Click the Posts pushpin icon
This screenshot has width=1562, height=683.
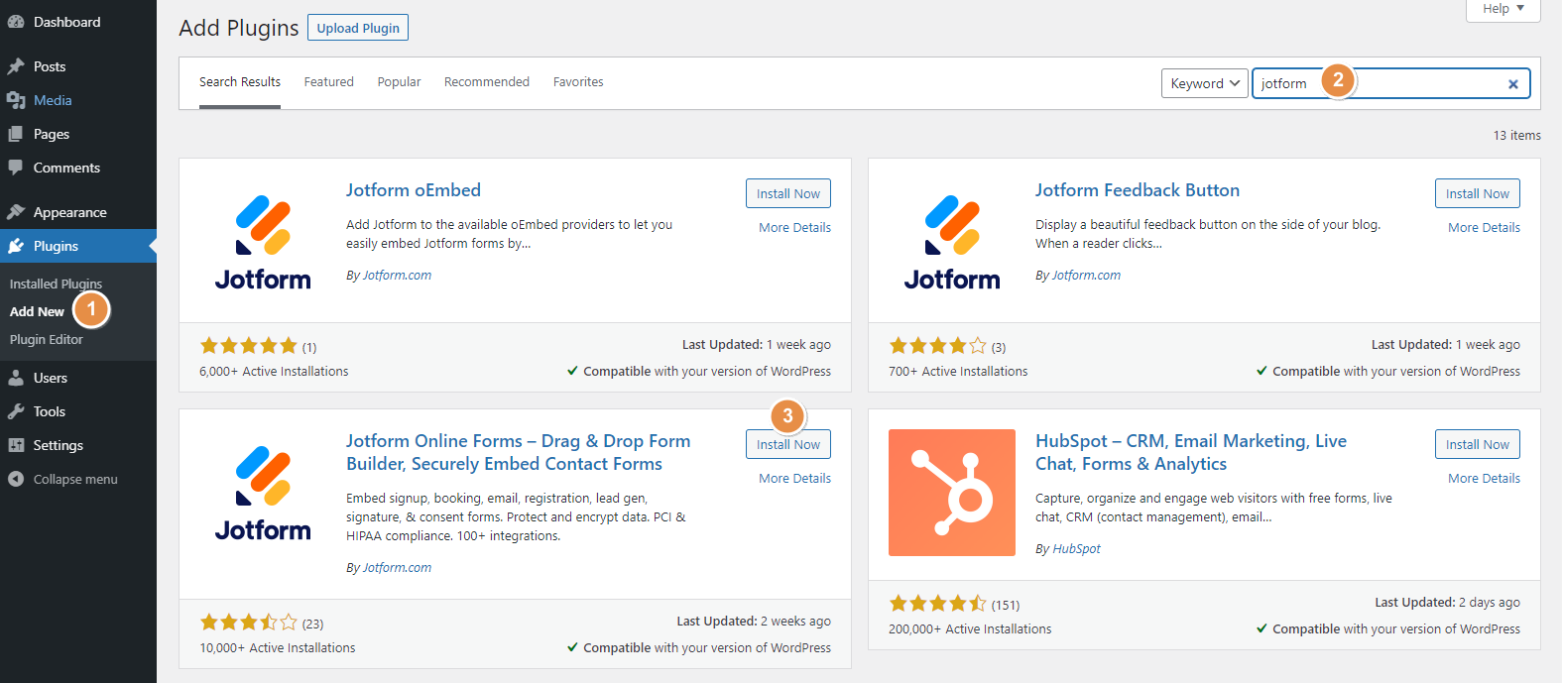click(16, 66)
